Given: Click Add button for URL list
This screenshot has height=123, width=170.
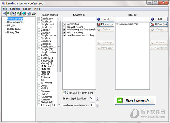Looking at the screenshot, I should (159, 19).
